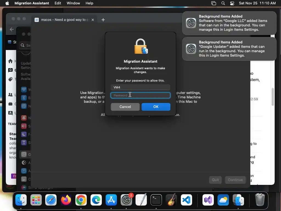
Task: Click the Notifications bell icon in Settings sidebar
Action: [24, 118]
